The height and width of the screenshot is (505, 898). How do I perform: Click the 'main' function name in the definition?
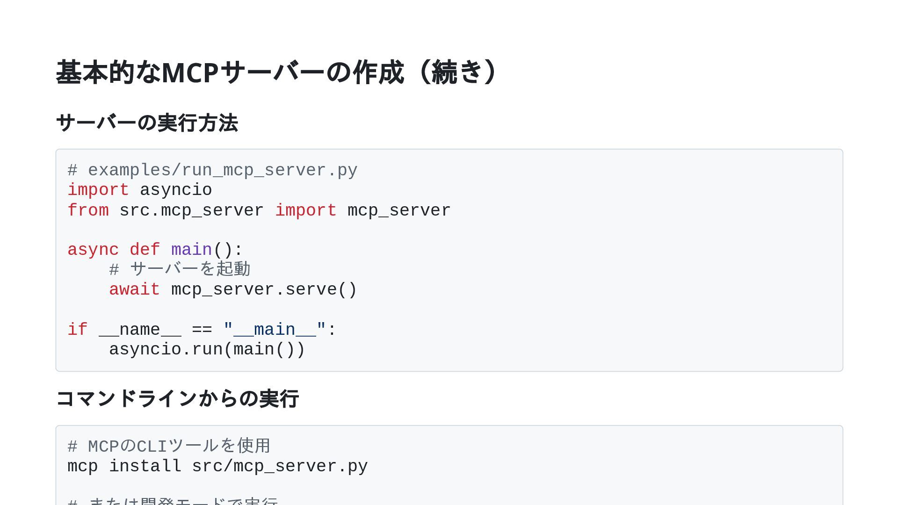191,250
